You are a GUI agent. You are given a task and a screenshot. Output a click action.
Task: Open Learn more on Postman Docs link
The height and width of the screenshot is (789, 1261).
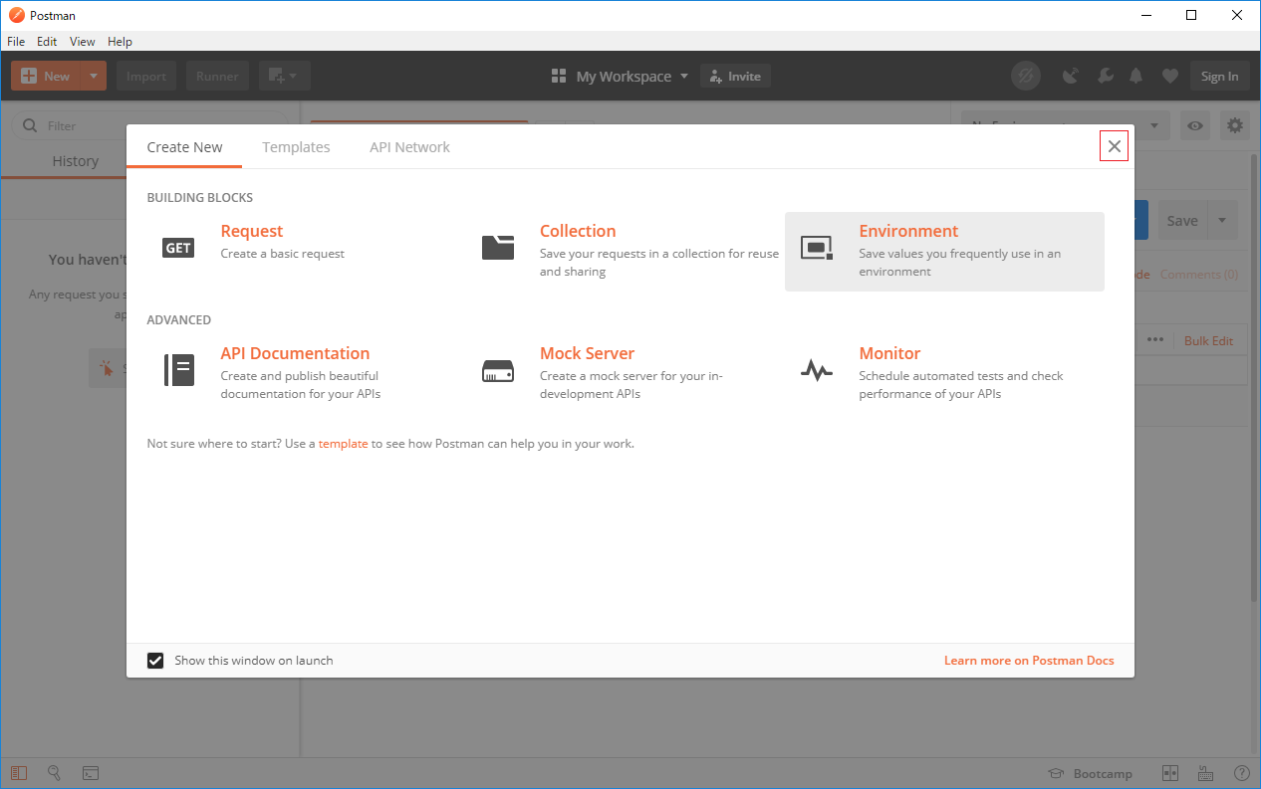pyautogui.click(x=1029, y=661)
